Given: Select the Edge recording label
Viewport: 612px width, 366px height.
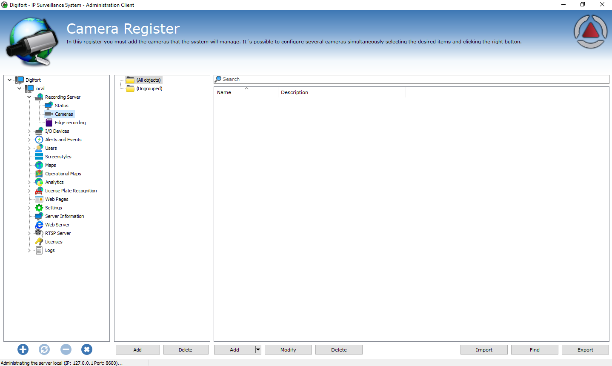Looking at the screenshot, I should coord(70,123).
